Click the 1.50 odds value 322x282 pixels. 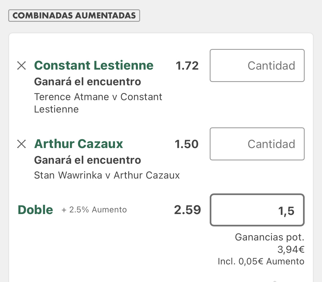click(x=187, y=144)
